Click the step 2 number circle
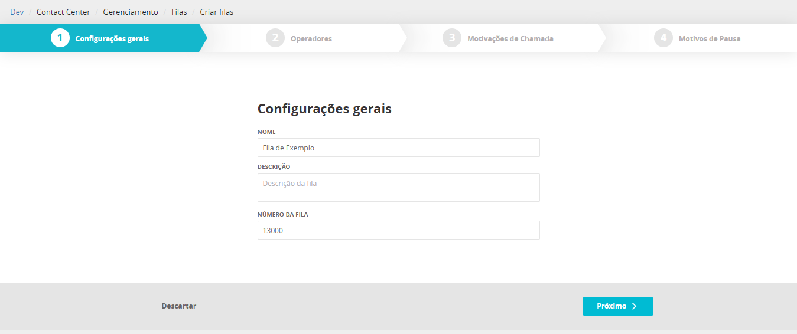Viewport: 797px width, 334px height. coord(275,38)
